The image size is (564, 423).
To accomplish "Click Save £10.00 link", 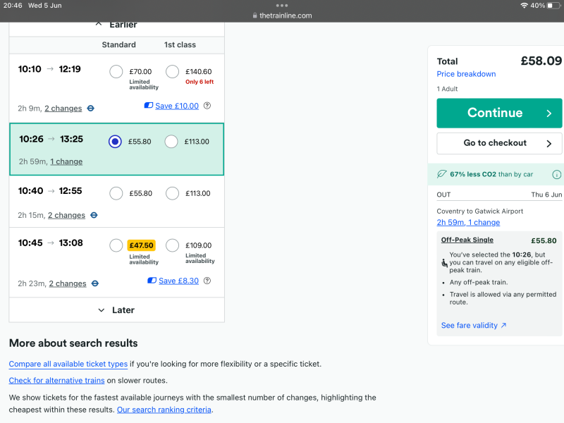I will (x=177, y=106).
